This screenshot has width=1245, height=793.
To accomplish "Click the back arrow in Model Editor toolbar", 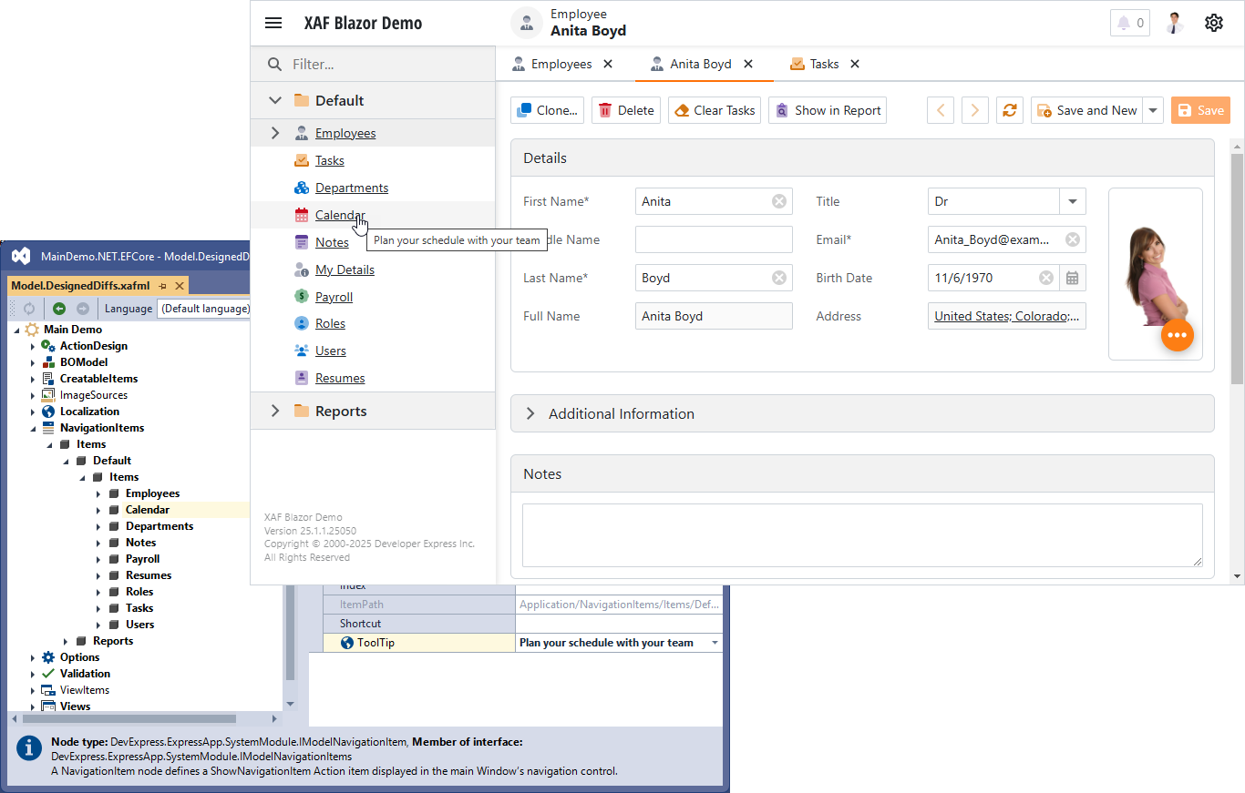I will [x=59, y=309].
